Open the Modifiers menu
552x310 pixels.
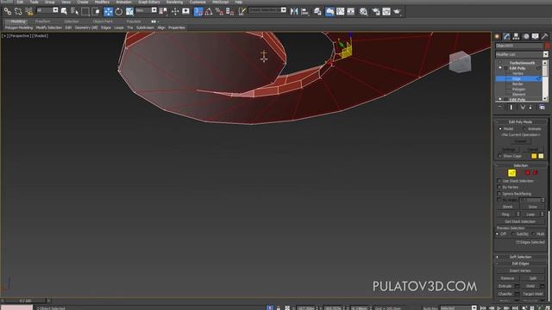[102, 2]
